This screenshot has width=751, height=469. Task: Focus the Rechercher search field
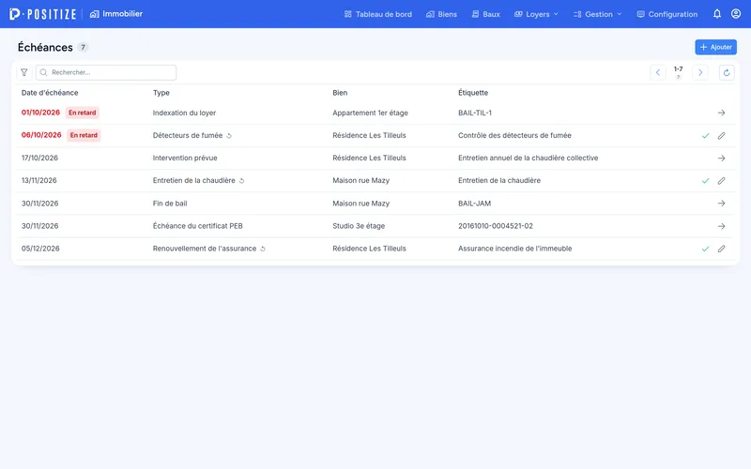click(106, 72)
